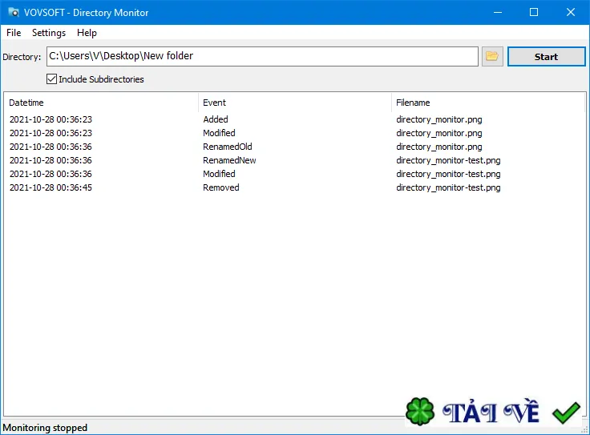Select the 'RenamedOld' event cell
The image size is (590, 435).
pyautogui.click(x=228, y=147)
